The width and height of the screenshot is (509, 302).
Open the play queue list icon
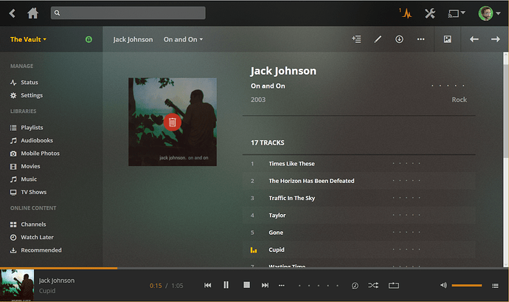(x=495, y=286)
